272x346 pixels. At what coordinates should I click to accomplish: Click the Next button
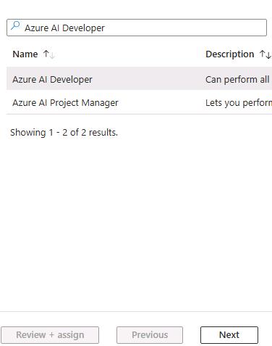tap(229, 335)
